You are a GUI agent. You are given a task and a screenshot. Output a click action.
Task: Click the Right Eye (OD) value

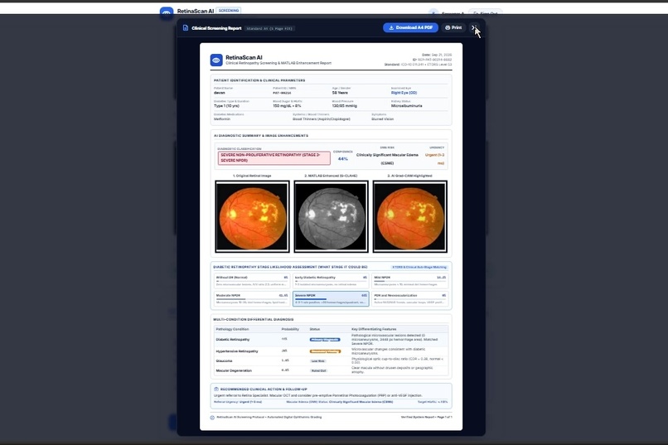(404, 93)
